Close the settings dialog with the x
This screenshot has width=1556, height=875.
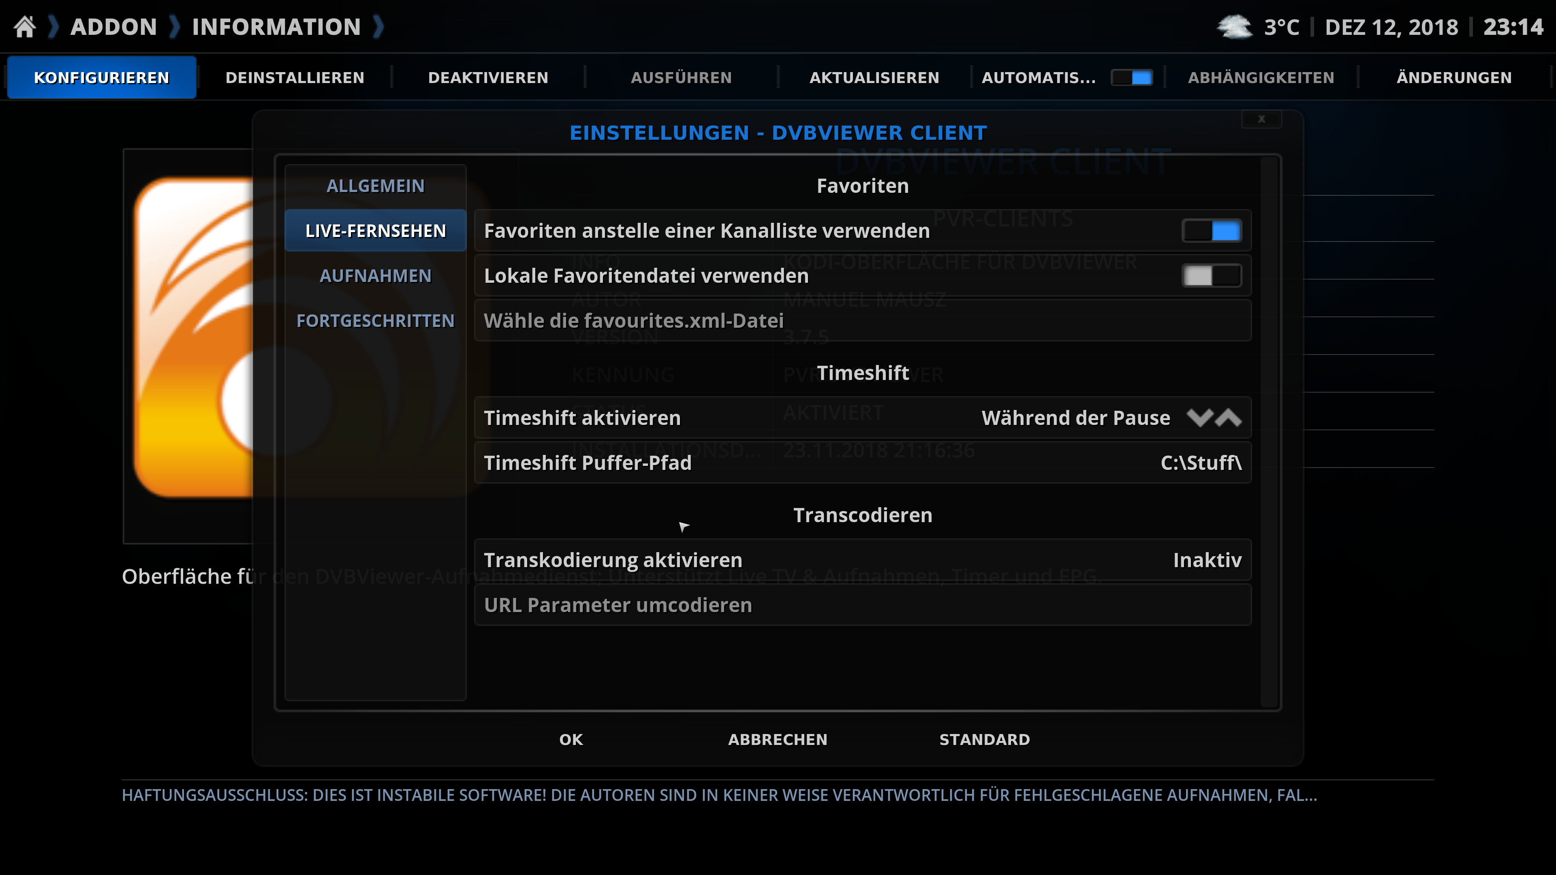(1261, 119)
